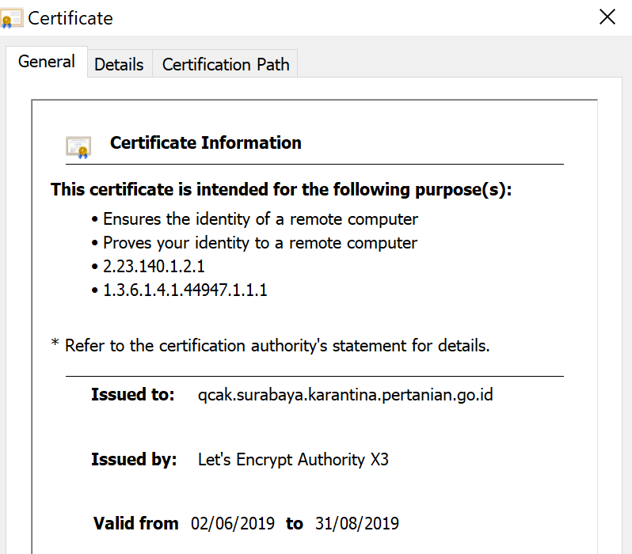Click the OID 1.3.6.1.4.1.44947.1.1.1 entry

[185, 290]
